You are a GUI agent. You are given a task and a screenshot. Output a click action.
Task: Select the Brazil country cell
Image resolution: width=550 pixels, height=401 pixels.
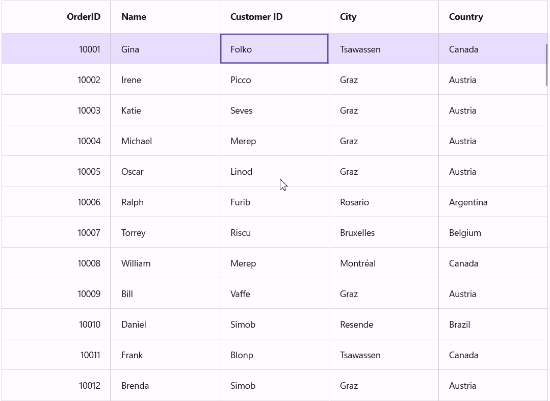coord(460,325)
